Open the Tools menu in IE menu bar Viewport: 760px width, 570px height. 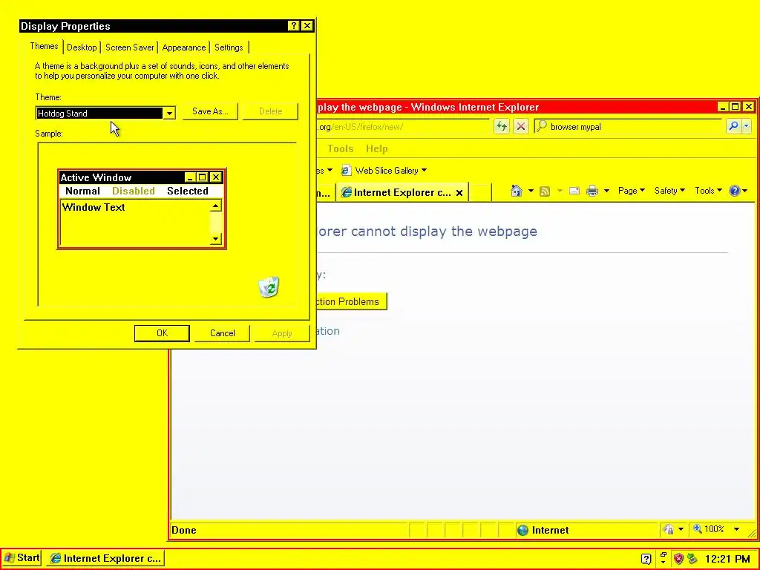(x=340, y=148)
